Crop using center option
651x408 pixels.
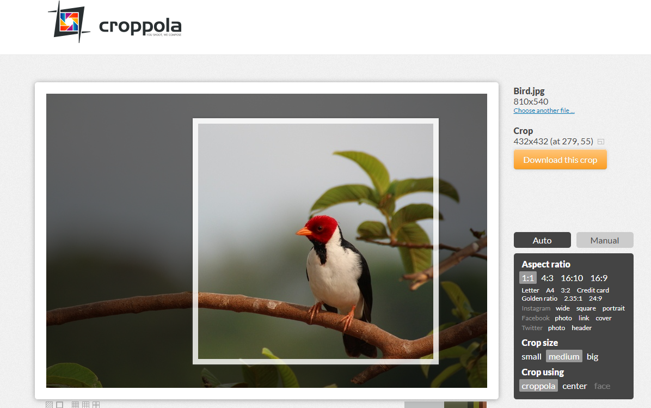[x=575, y=386]
